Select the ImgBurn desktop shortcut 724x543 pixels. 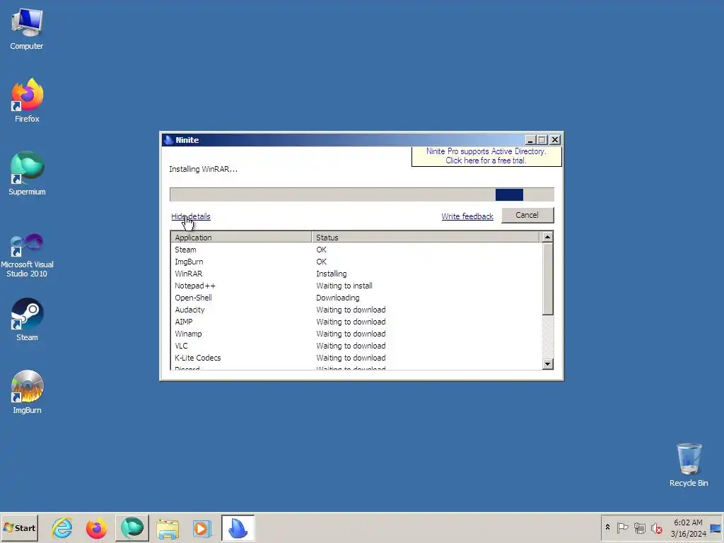pyautogui.click(x=27, y=392)
